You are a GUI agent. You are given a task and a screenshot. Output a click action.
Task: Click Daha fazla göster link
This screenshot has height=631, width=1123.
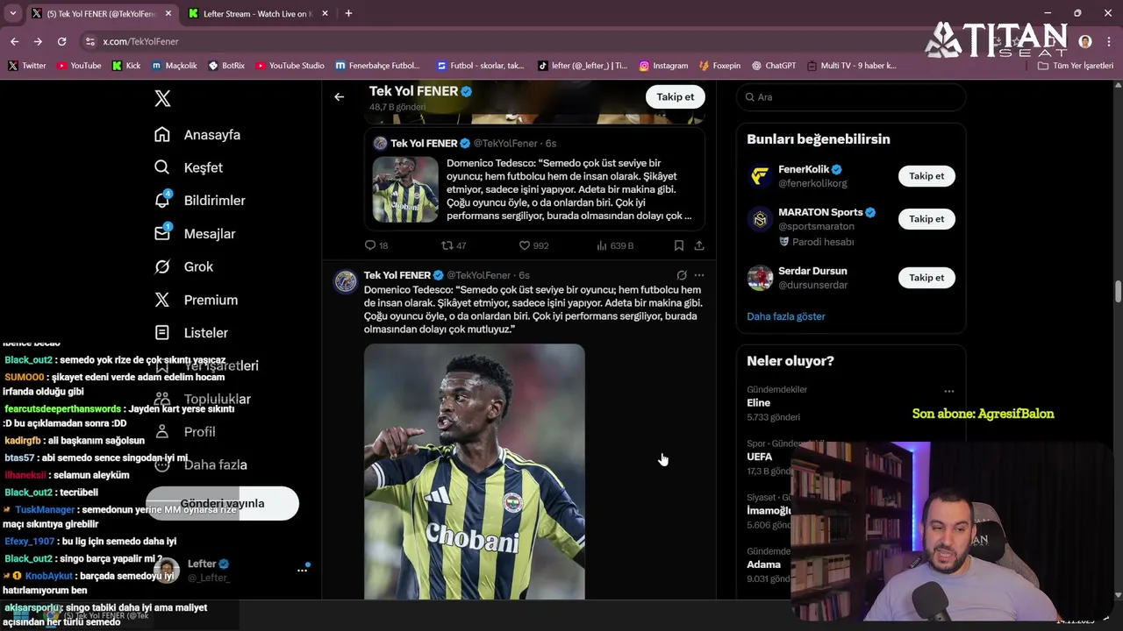786,316
